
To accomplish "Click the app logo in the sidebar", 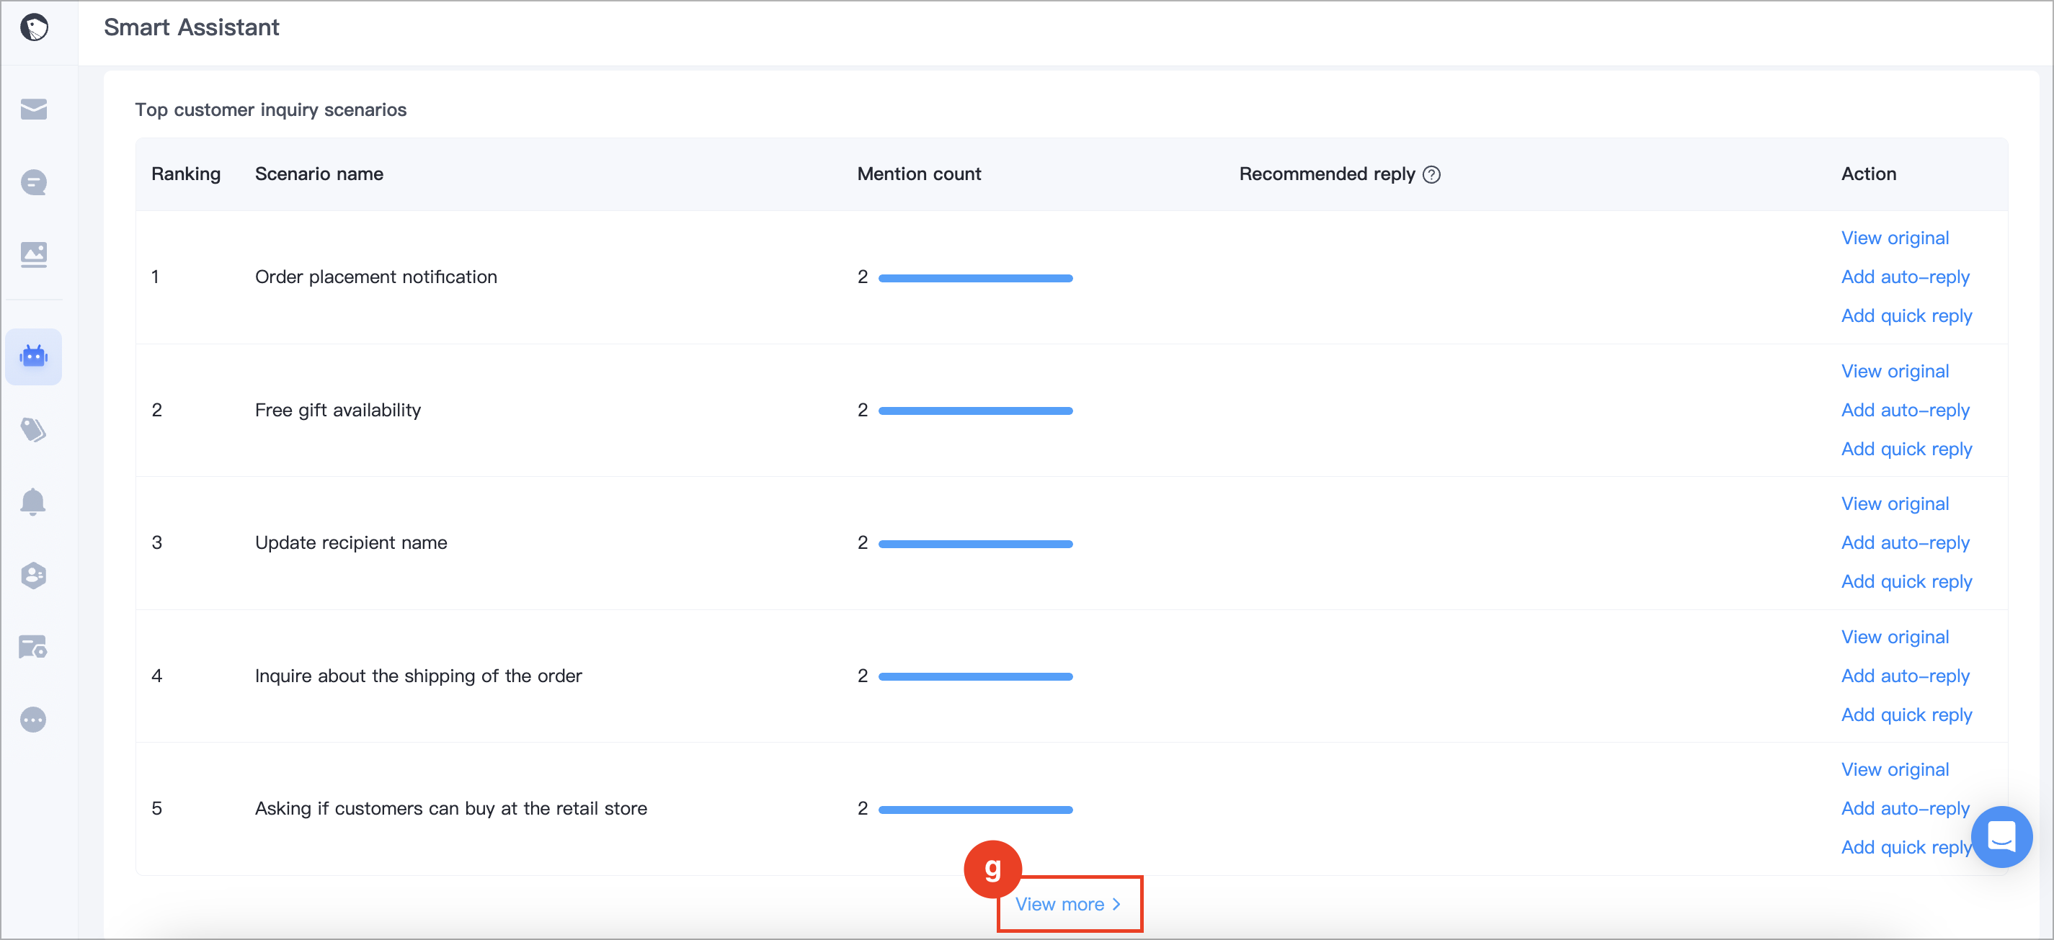I will pos(35,28).
